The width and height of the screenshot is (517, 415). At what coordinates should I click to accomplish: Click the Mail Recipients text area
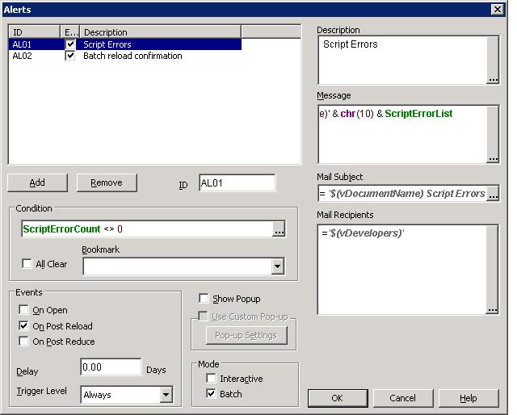402,270
